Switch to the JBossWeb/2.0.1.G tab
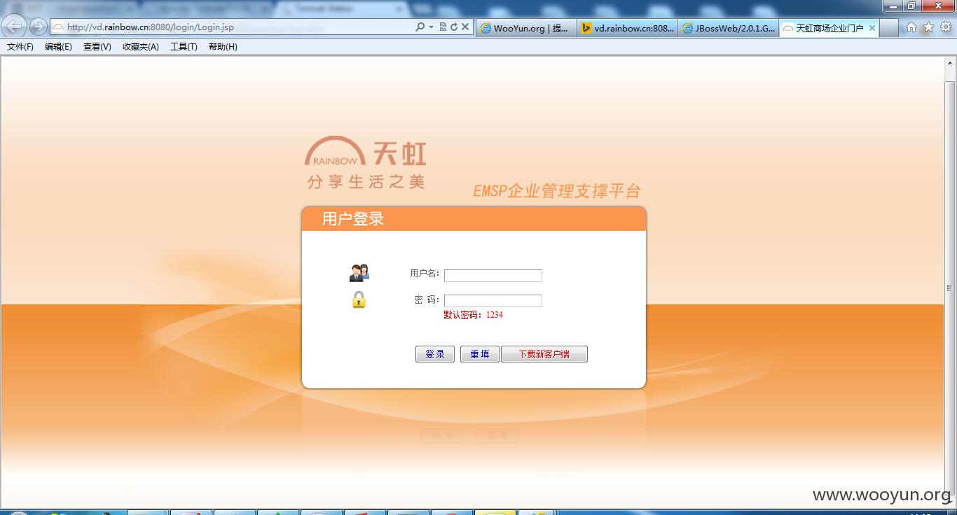The height and width of the screenshot is (515, 957). tap(728, 28)
